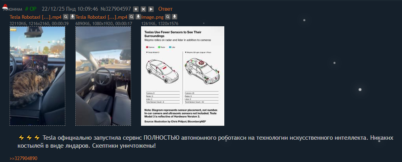The height and width of the screenshot is (162, 402).
Task: Download the first Tesla Robotaxi mp4
Action: 73,17
